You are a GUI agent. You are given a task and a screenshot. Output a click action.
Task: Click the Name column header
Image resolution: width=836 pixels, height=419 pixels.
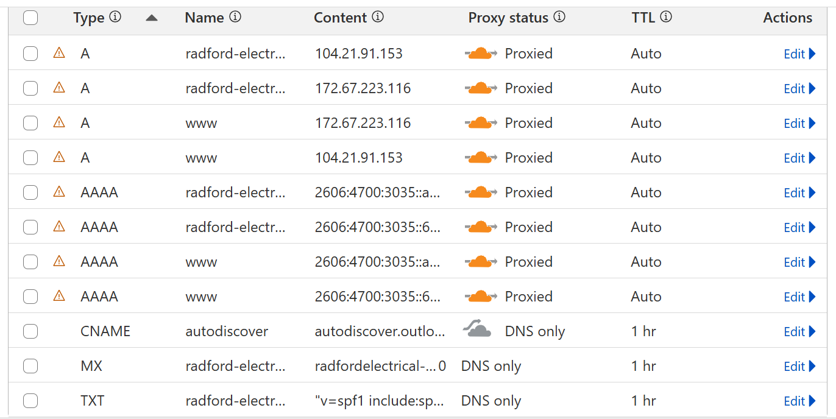(x=204, y=18)
